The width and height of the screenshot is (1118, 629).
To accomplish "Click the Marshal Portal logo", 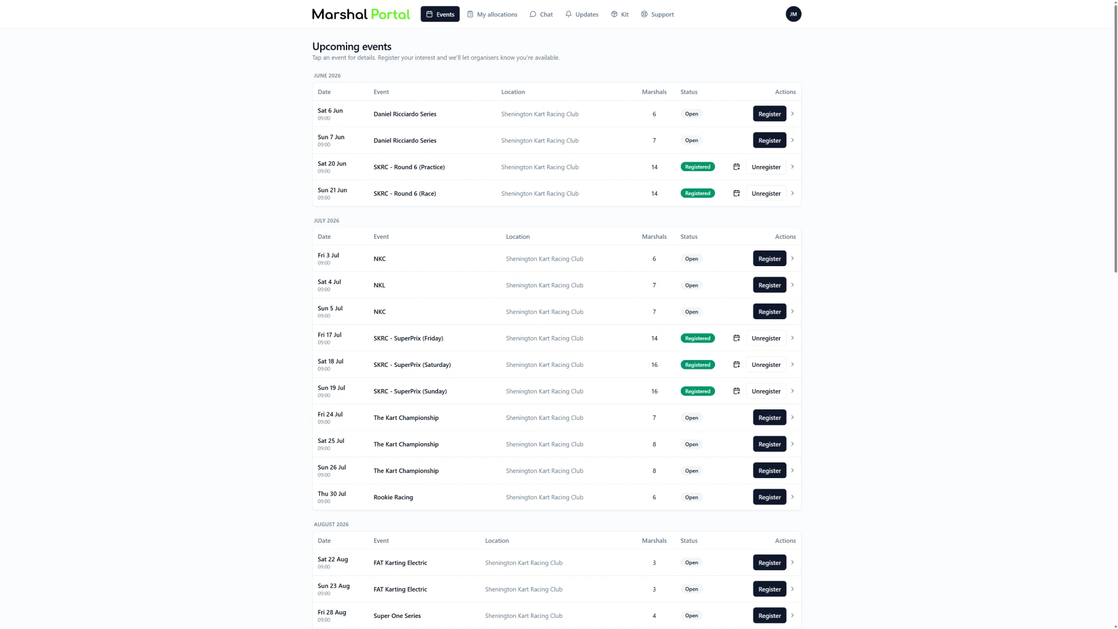I will [x=361, y=14].
